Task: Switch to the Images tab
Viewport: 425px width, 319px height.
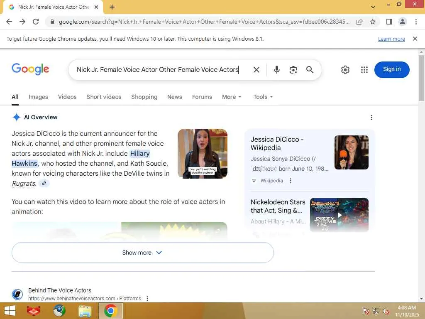Action: pos(38,97)
